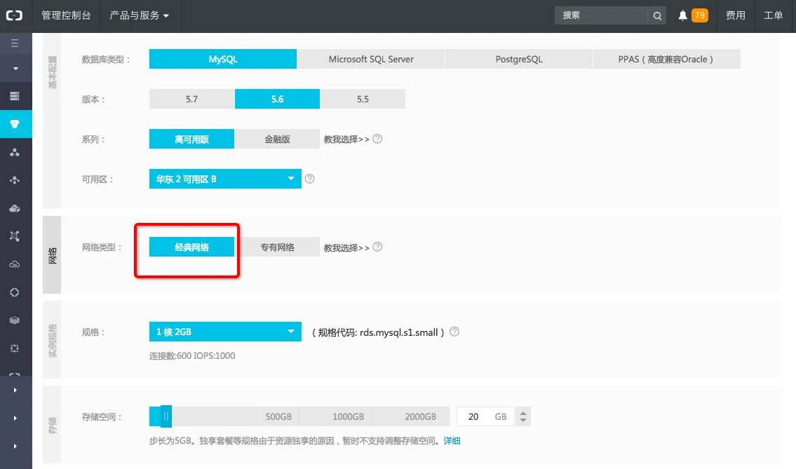Click the storage GB value input field
Screen dimensions: 796x469
point(485,416)
